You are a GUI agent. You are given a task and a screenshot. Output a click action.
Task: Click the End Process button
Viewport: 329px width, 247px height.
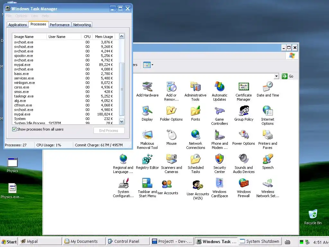point(109,131)
